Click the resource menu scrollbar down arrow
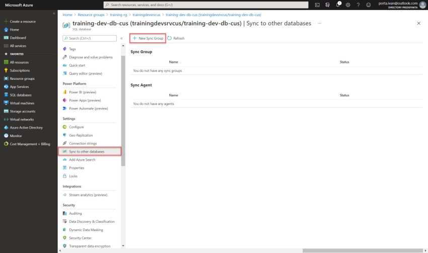Viewport: 428px width, 253px height. pos(123,245)
